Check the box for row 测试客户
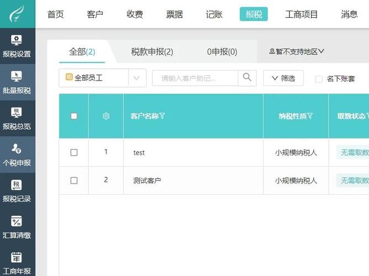 click(x=74, y=181)
